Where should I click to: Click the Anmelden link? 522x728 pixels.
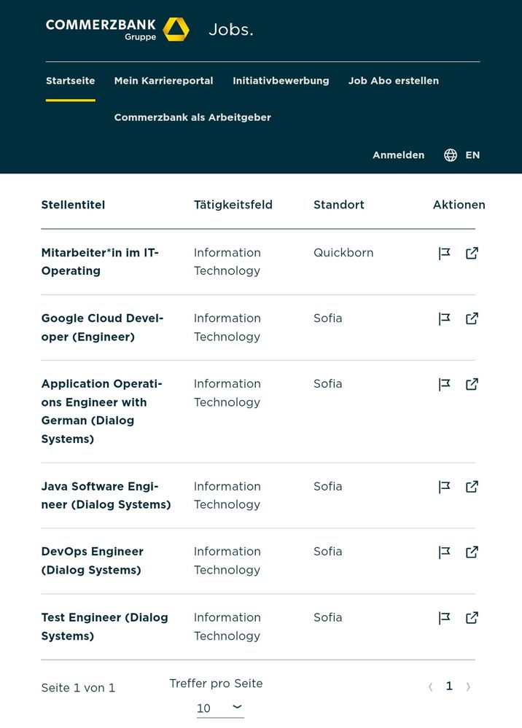[399, 155]
